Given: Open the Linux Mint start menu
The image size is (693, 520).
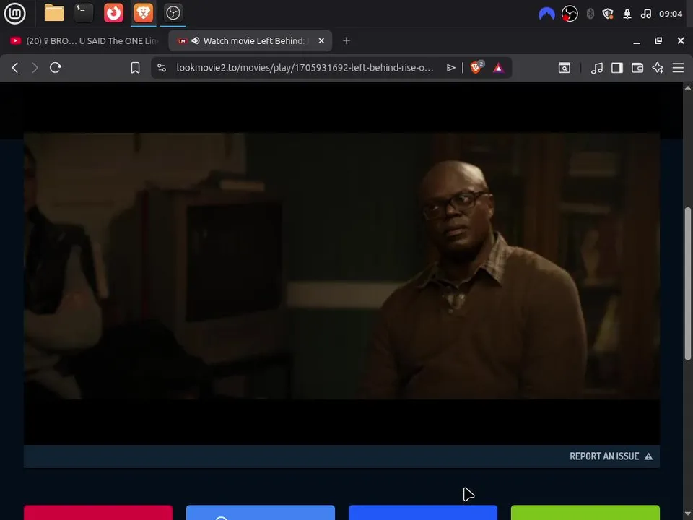Looking at the screenshot, I should click(14, 13).
